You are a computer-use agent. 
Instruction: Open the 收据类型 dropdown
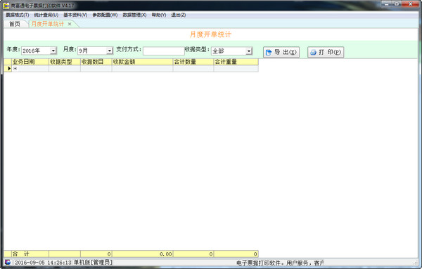point(249,51)
